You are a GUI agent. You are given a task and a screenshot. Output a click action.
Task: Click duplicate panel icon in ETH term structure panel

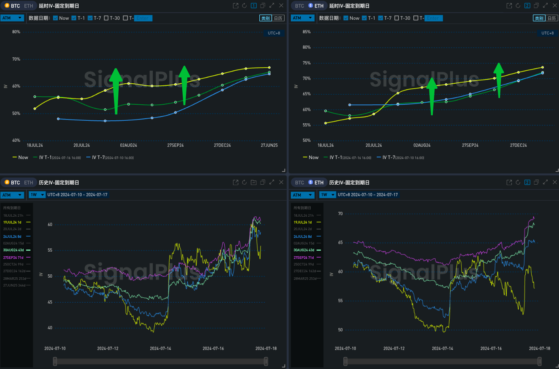click(x=536, y=6)
